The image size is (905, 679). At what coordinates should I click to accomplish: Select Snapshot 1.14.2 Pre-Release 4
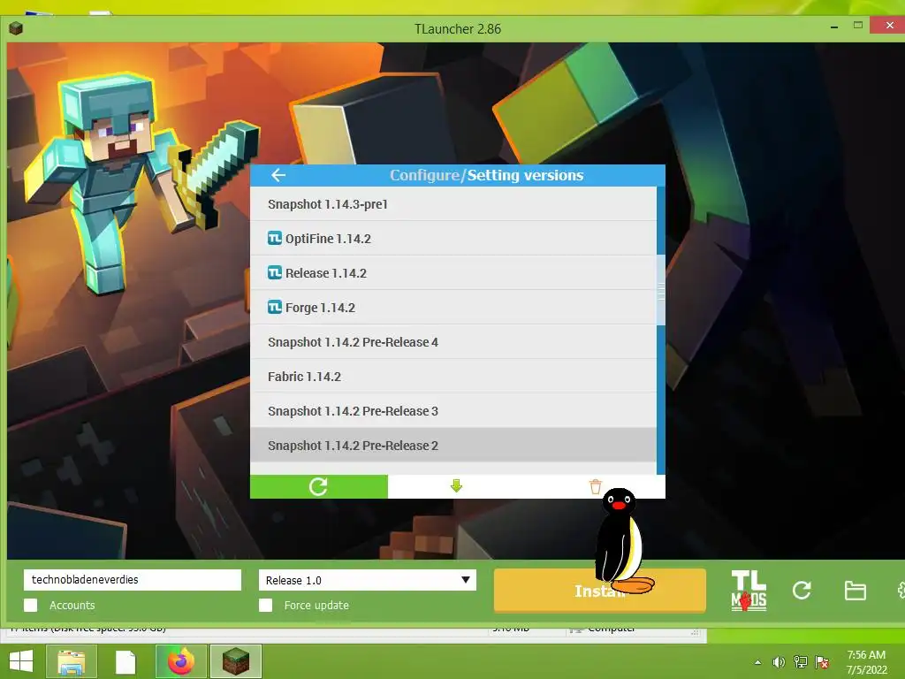pyautogui.click(x=453, y=342)
